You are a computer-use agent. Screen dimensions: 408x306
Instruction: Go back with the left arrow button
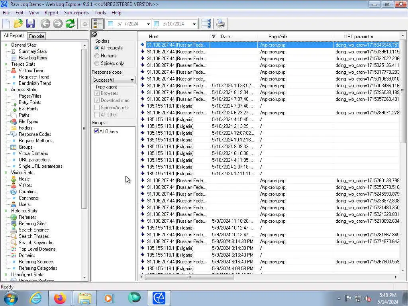click(45, 24)
